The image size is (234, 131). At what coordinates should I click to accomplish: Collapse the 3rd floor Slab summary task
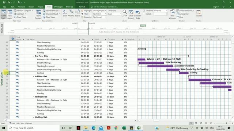coord(34,76)
